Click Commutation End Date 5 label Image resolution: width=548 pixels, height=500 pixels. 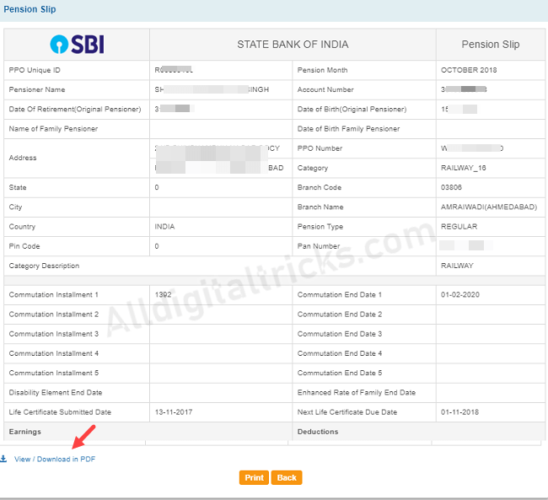coord(340,373)
